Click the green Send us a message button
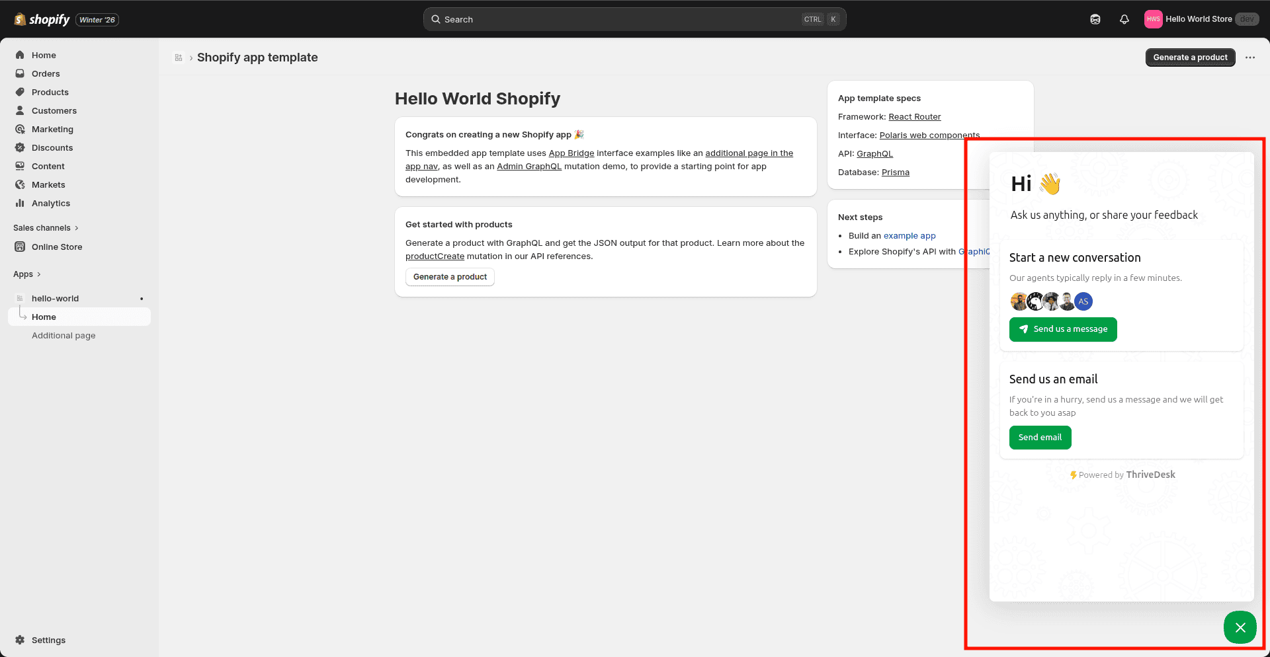 pyautogui.click(x=1062, y=329)
